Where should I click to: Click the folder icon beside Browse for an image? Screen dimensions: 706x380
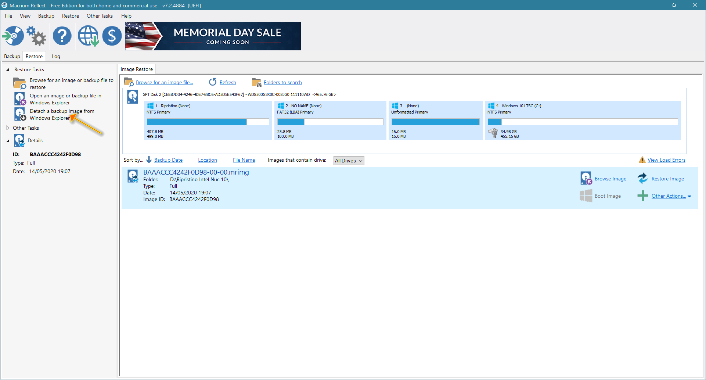click(x=19, y=83)
